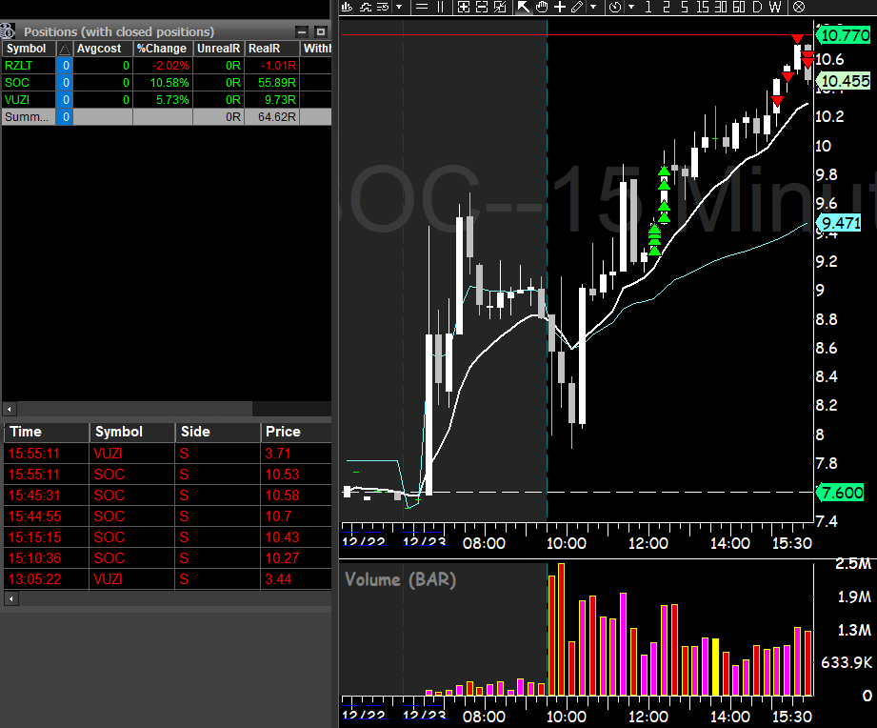Sort positions by the %Change column header
877x728 pixels.
pyautogui.click(x=161, y=48)
